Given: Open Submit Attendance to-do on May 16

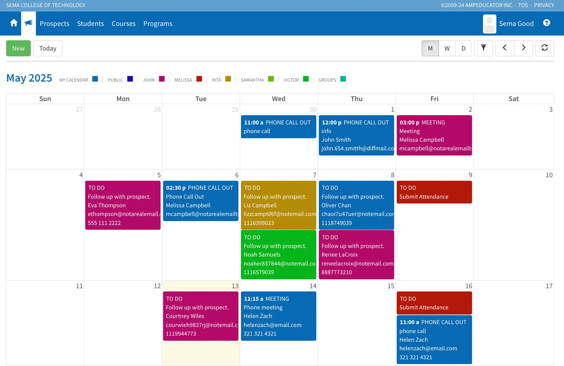Looking at the screenshot, I should point(434,303).
